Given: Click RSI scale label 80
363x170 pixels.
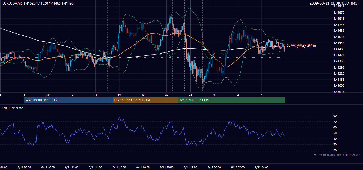Looking at the screenshot, I should pyautogui.click(x=335, y=116).
